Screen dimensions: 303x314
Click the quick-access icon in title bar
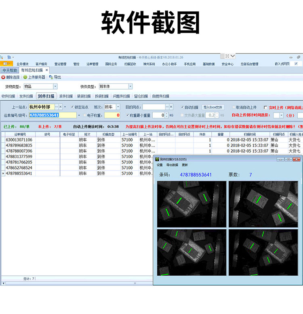point(9,57)
